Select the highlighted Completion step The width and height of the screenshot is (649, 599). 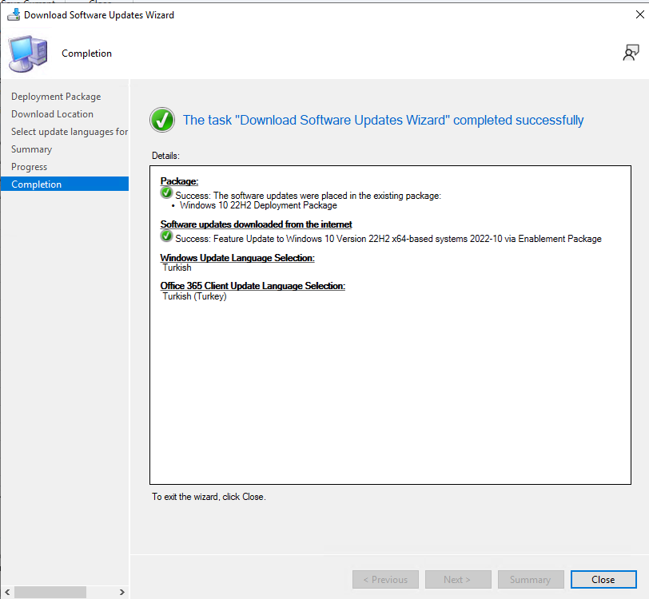65,184
